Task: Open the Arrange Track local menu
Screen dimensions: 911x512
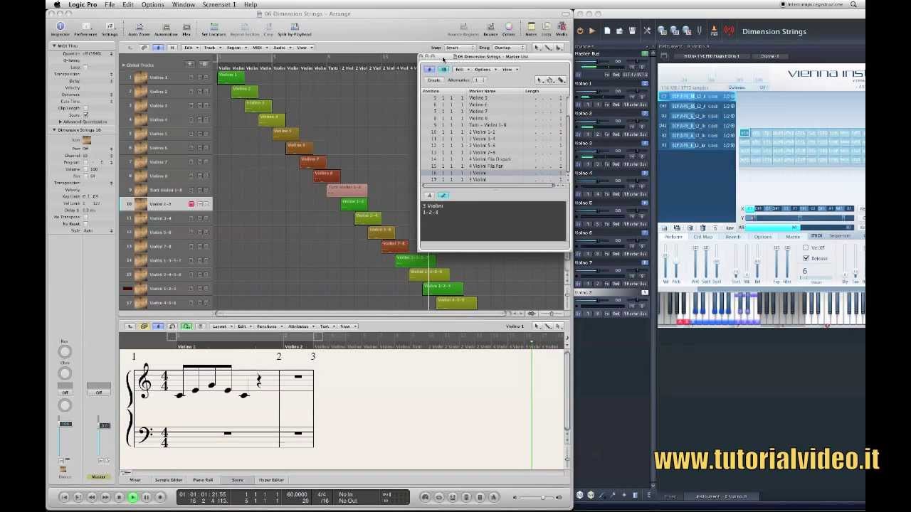Action: 211,48
